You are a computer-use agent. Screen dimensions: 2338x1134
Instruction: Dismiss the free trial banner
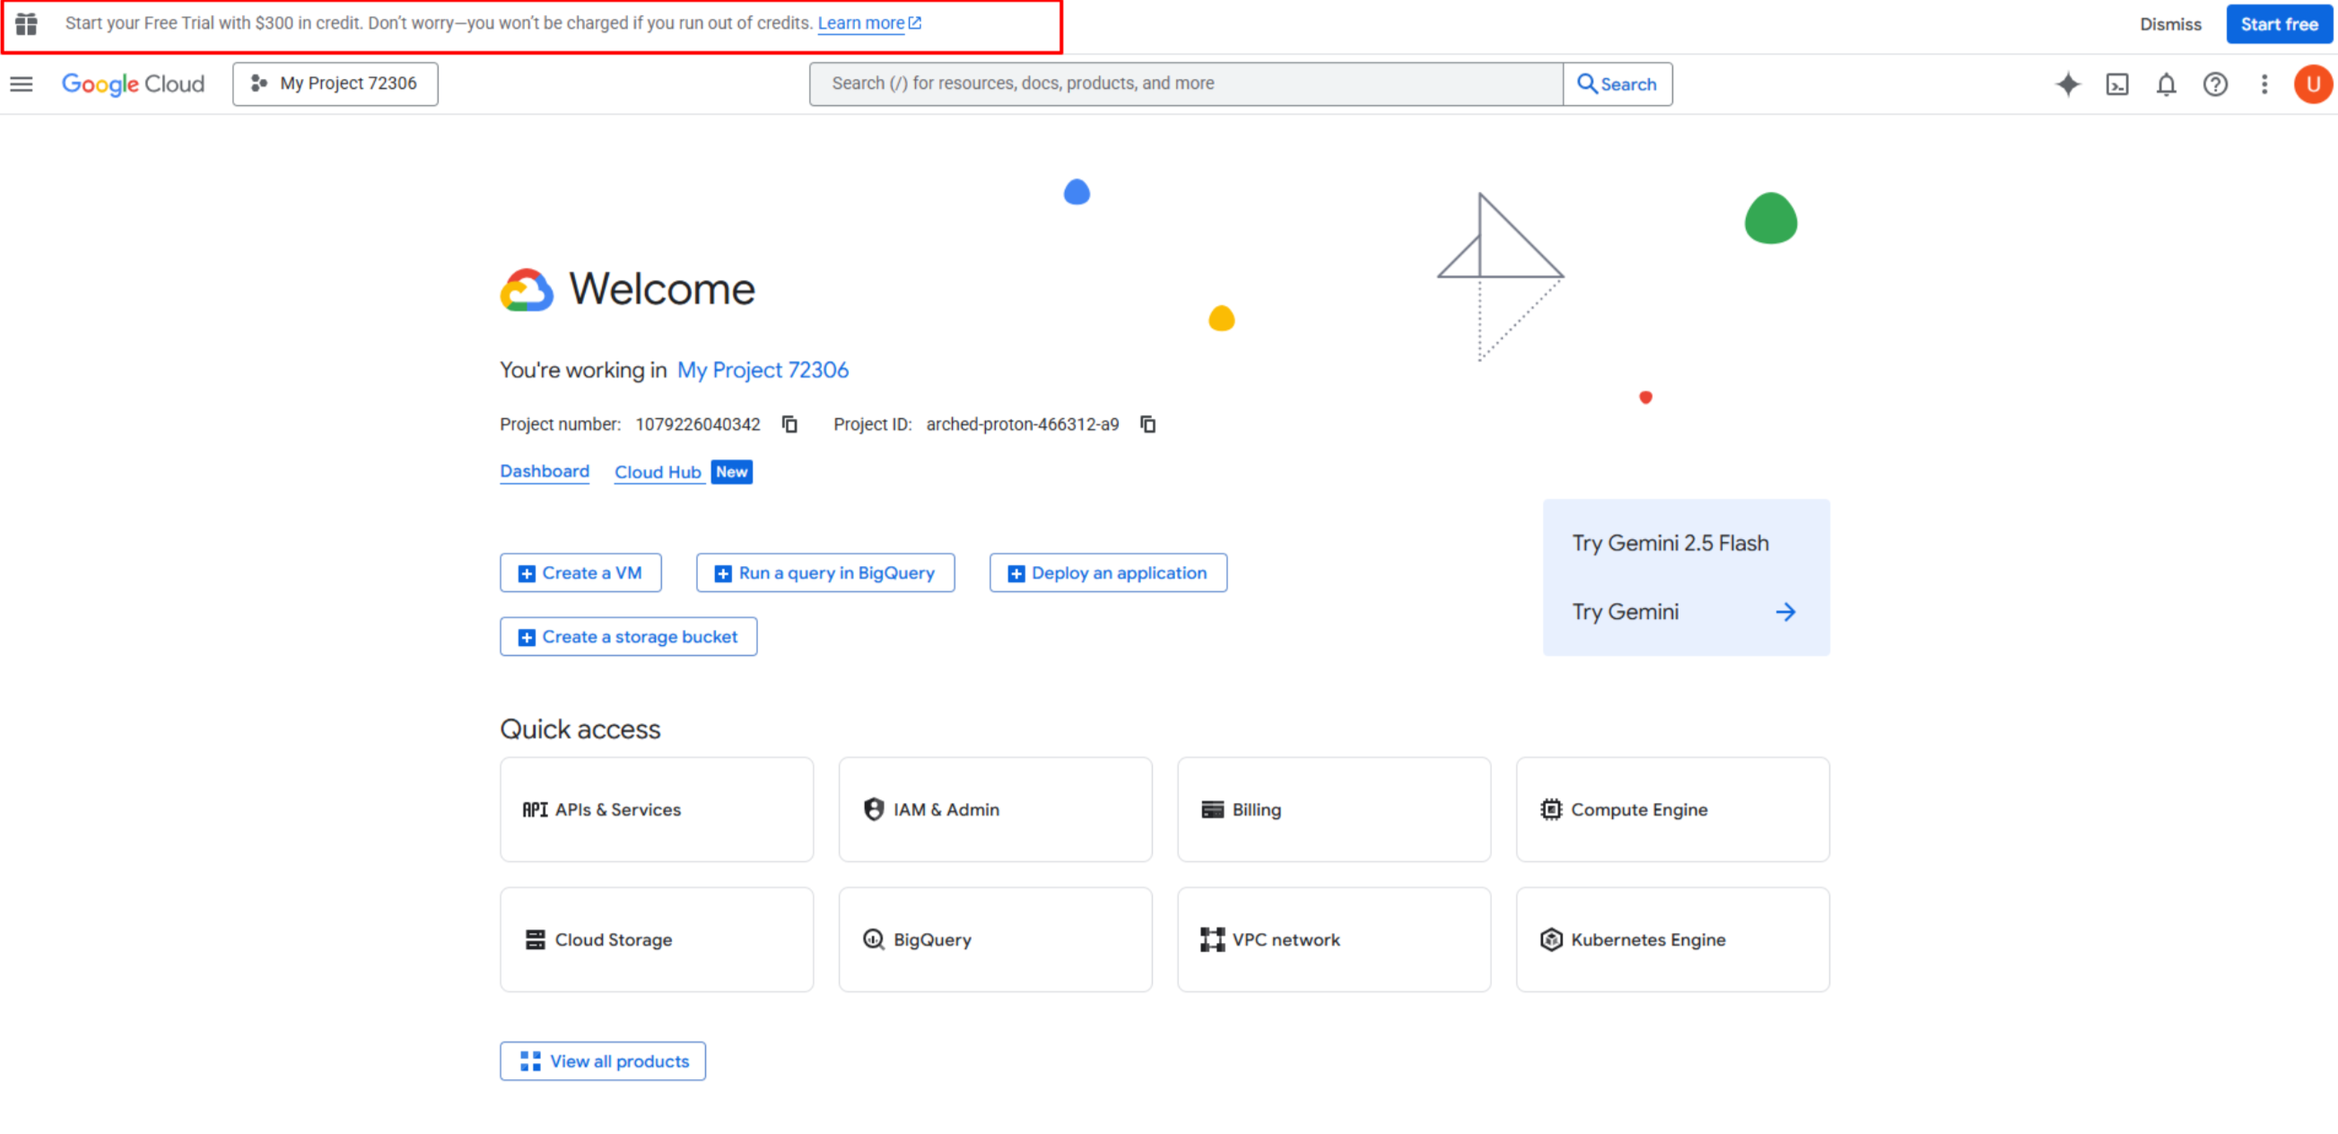click(2169, 24)
